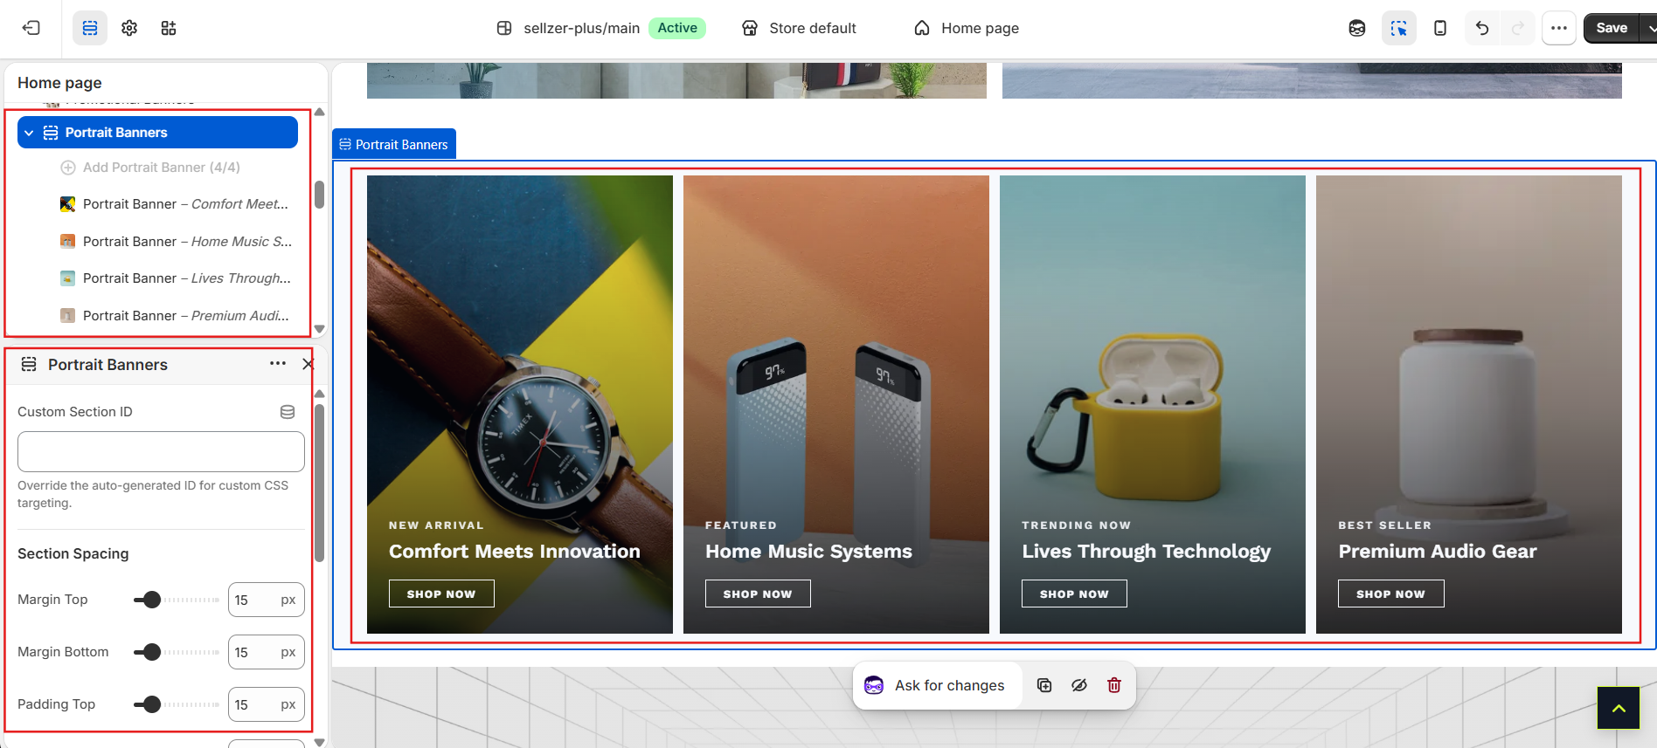Click the Padding Top value field
The image size is (1657, 748).
tap(267, 704)
